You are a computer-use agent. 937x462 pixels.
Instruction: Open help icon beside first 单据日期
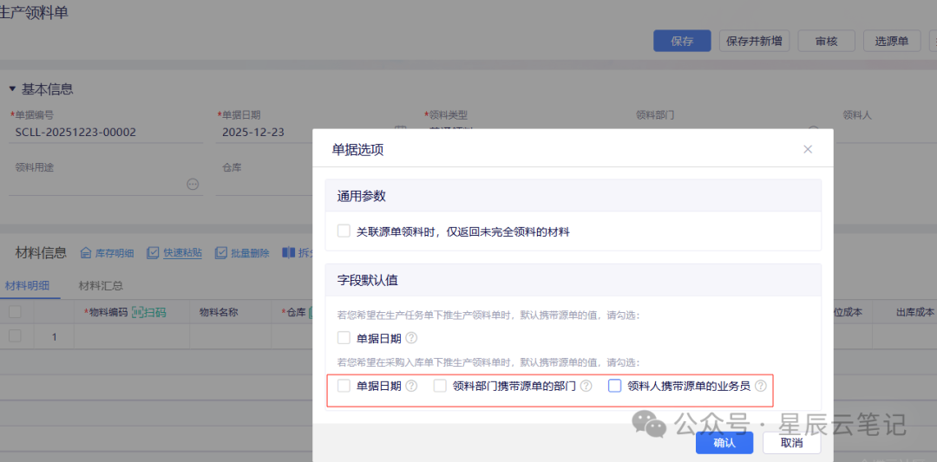pos(411,338)
